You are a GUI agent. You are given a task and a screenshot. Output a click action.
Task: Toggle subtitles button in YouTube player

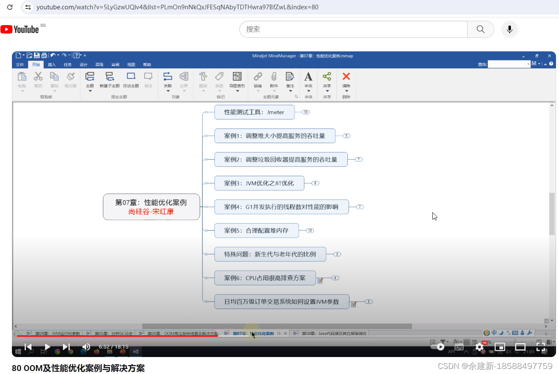pyautogui.click(x=459, y=347)
